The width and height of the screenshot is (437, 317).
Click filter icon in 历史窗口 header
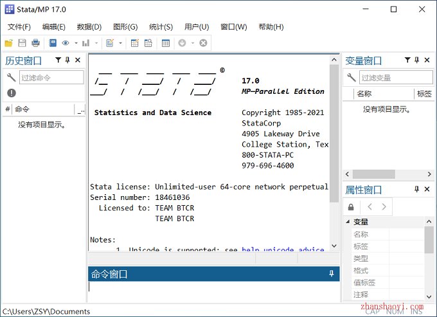[58, 60]
